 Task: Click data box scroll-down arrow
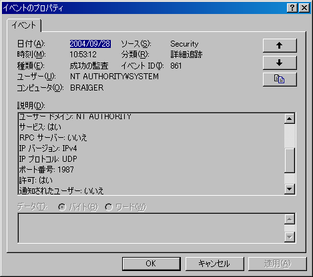click(x=290, y=237)
